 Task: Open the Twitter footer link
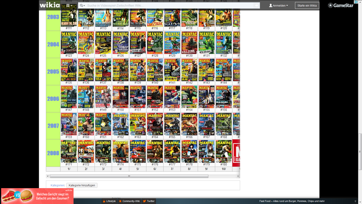[x=149, y=201]
